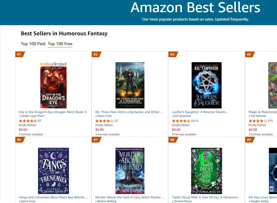Open the Murder Above the Fold cover image
This screenshot has width=277, height=203.
point(129,170)
